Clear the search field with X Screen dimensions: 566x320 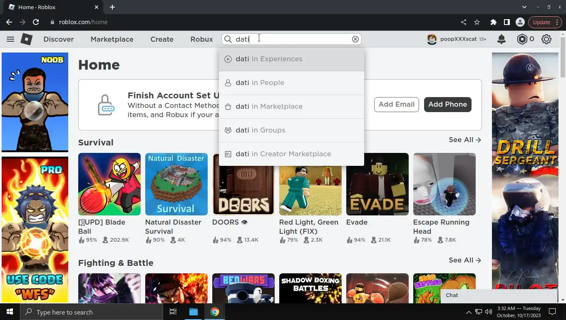[x=355, y=39]
